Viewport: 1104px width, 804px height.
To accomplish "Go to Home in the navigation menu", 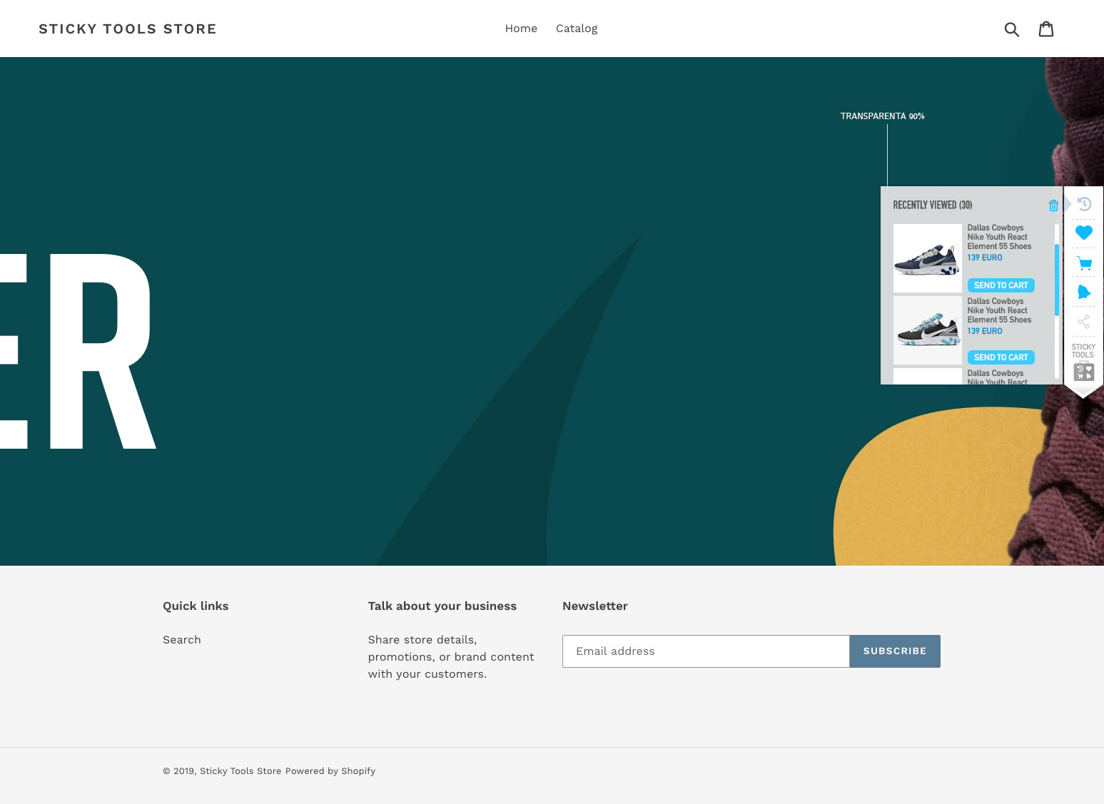I will [521, 29].
